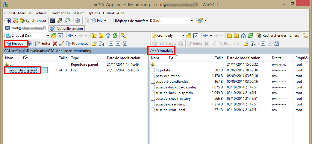Open terminal console icon in toolbar
The width and height of the screenshot is (312, 144).
(52, 21)
